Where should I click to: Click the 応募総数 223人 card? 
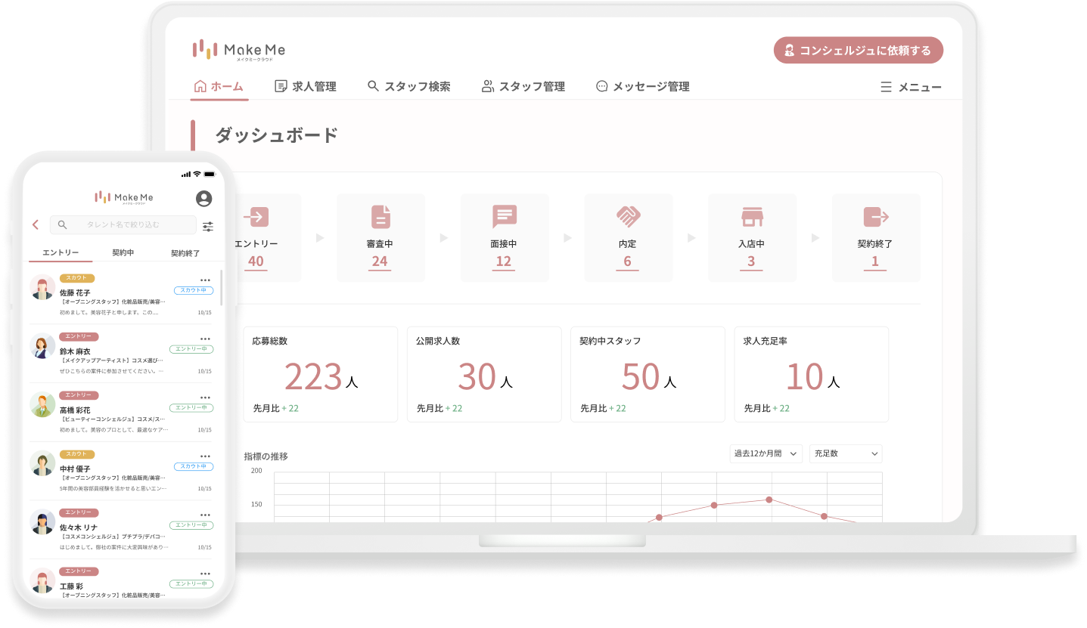point(321,374)
